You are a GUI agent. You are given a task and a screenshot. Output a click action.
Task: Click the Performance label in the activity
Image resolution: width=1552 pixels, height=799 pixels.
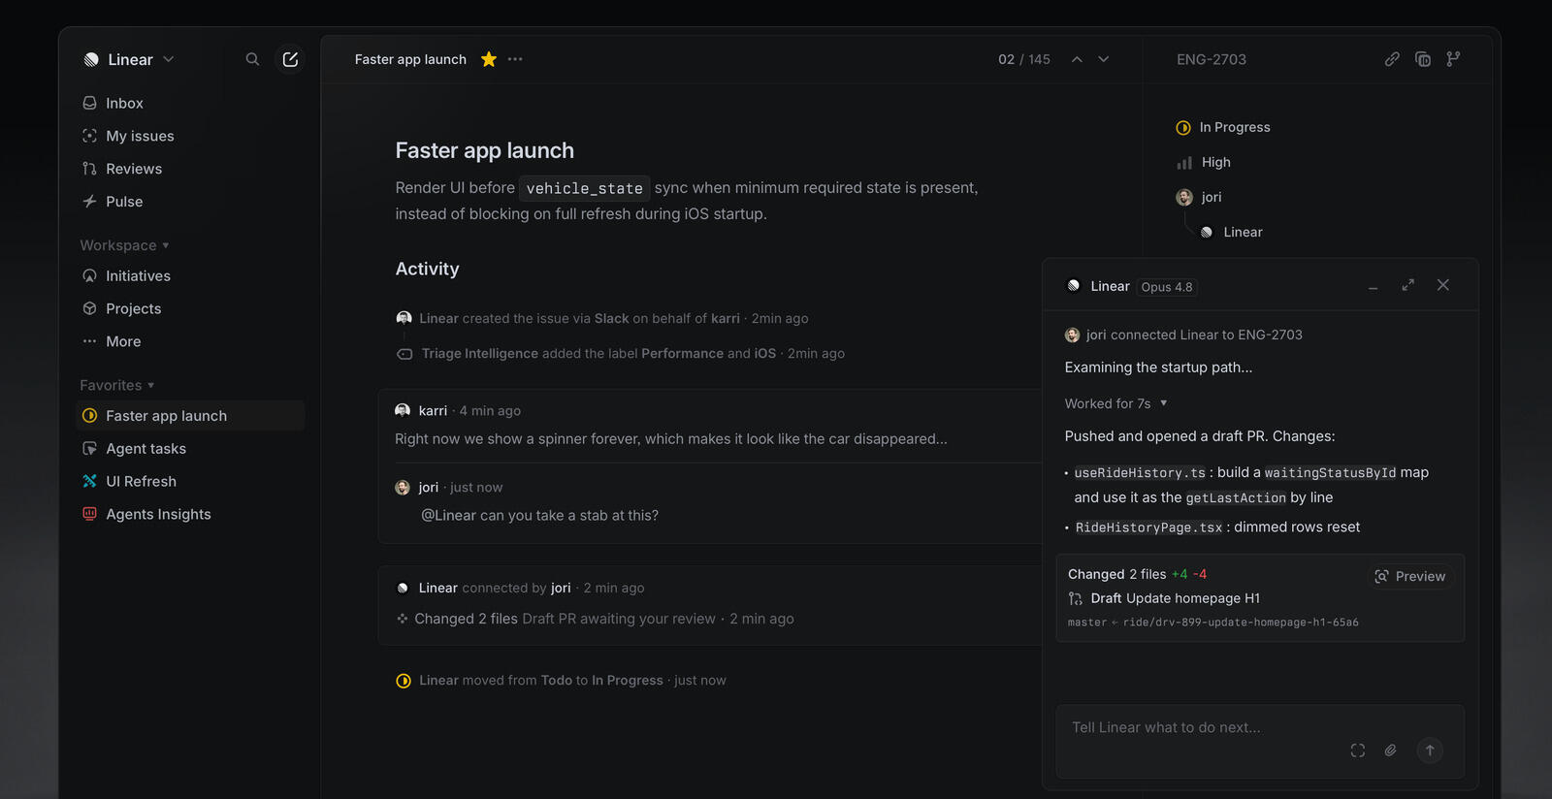682,353
